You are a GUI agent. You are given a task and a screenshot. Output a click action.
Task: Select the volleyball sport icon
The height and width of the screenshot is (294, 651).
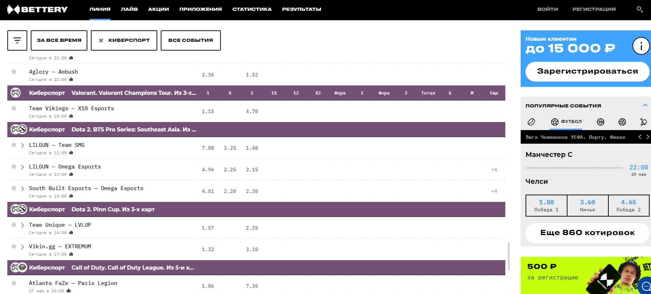pos(622,122)
